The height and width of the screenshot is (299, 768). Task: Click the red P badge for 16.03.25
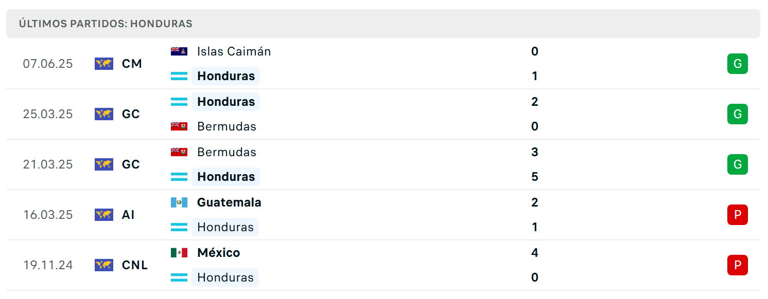[x=738, y=215]
